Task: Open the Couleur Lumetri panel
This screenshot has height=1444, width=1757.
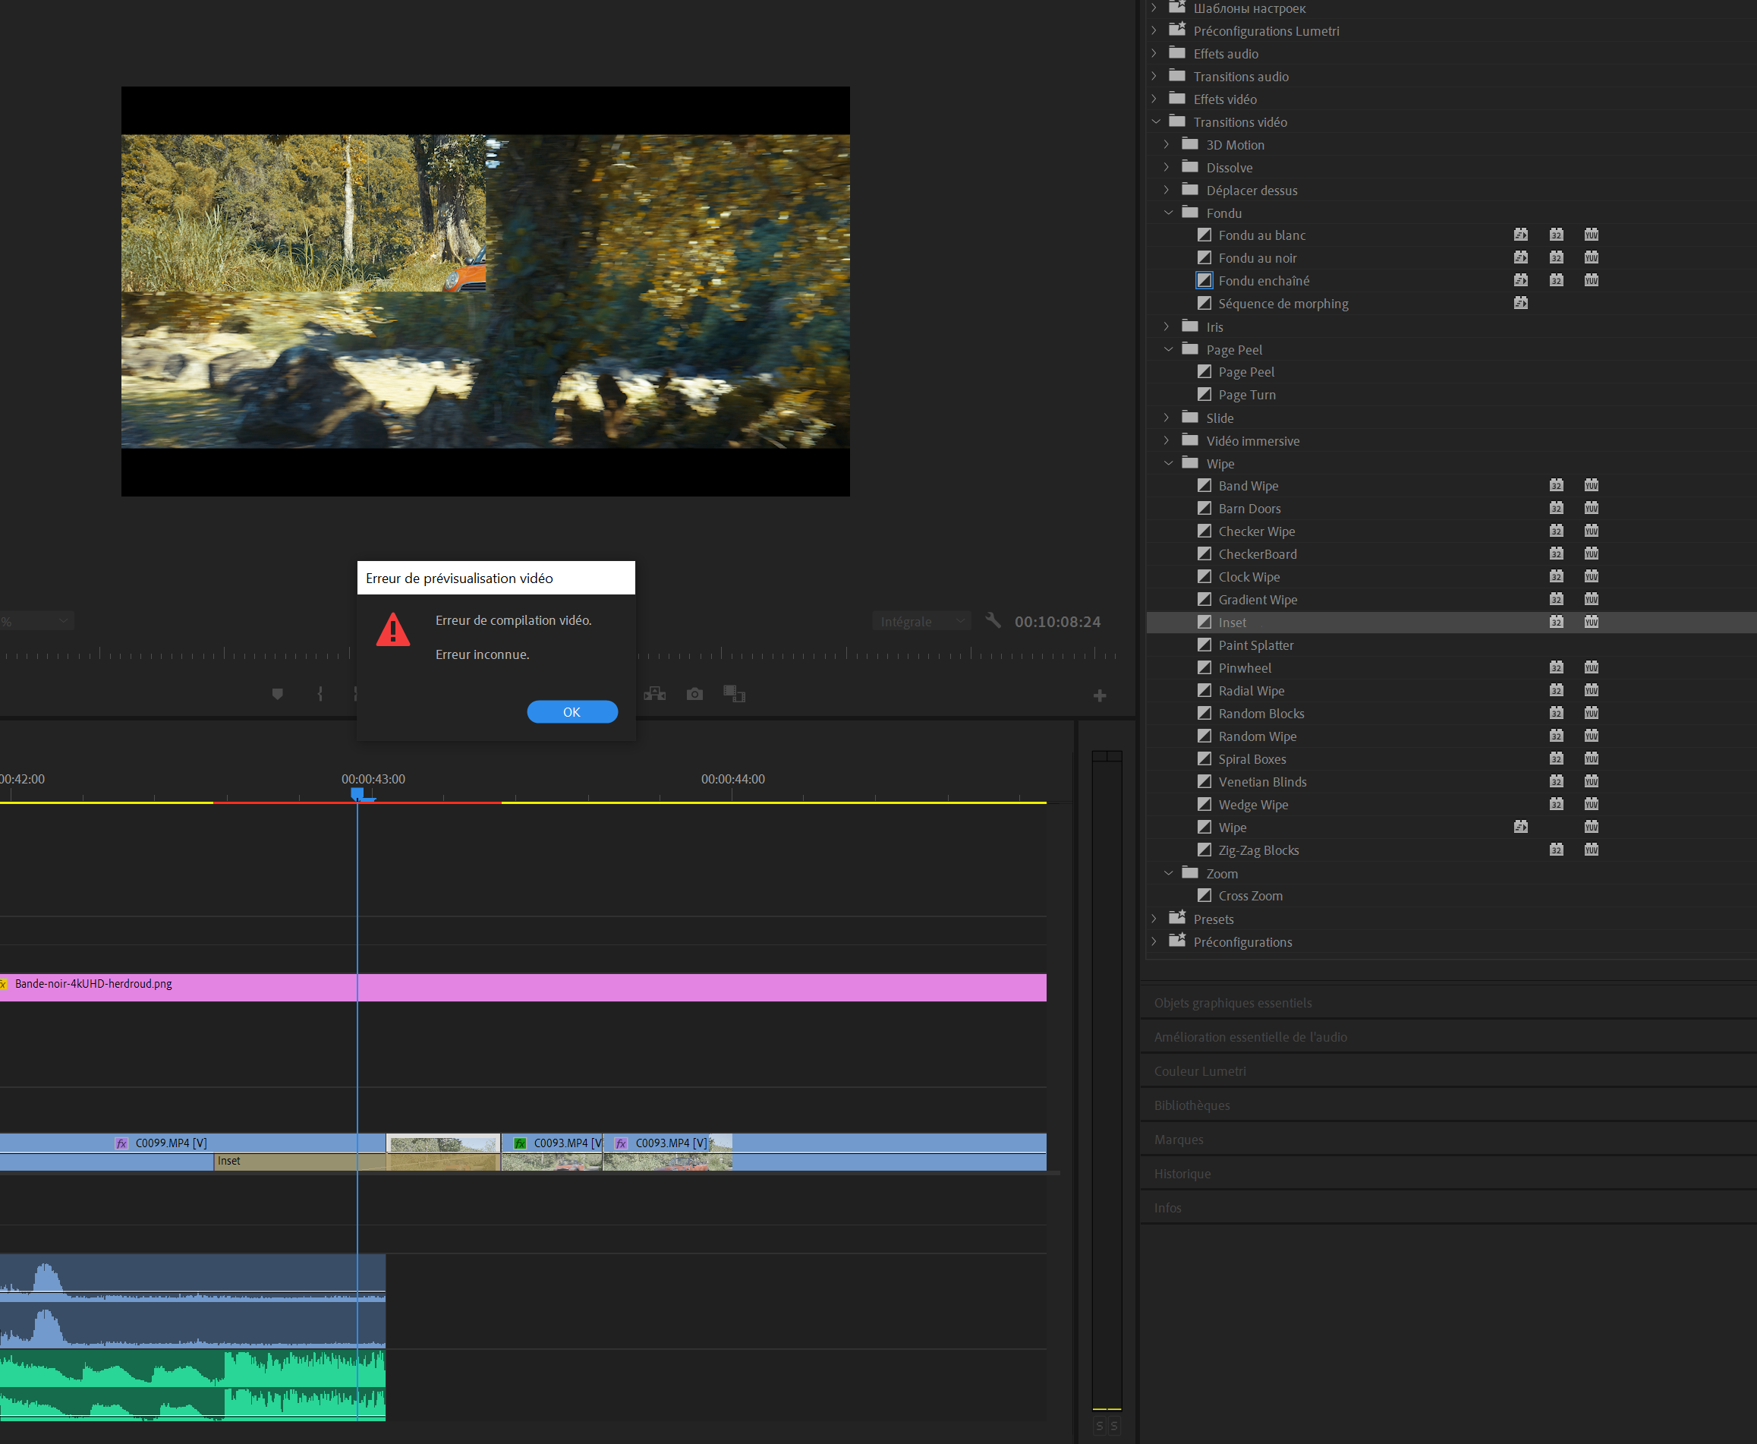Action: 1199,1070
